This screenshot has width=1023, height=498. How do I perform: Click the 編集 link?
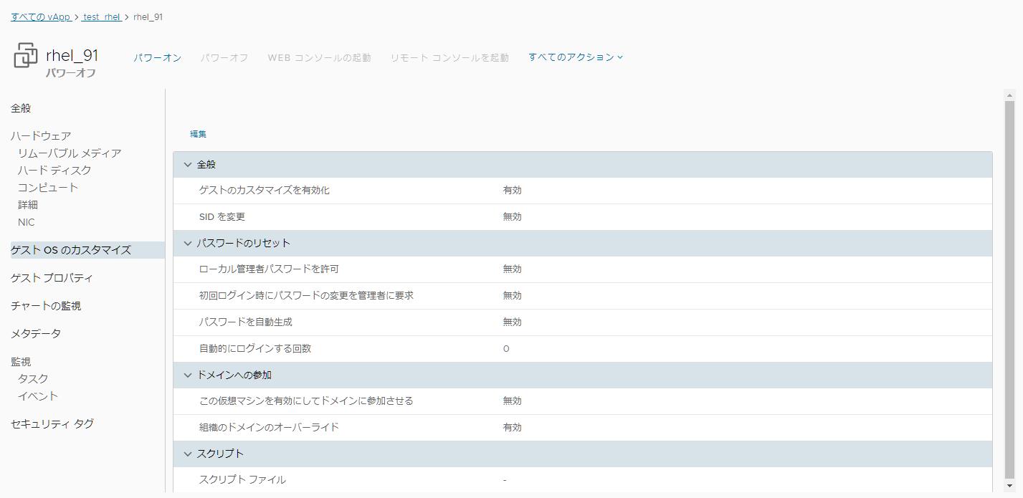(198, 134)
